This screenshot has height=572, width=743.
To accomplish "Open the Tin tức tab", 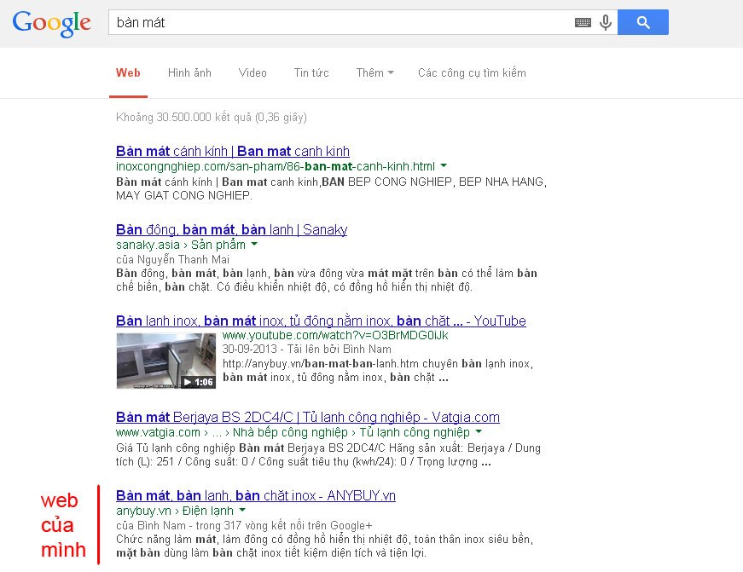I will (311, 73).
